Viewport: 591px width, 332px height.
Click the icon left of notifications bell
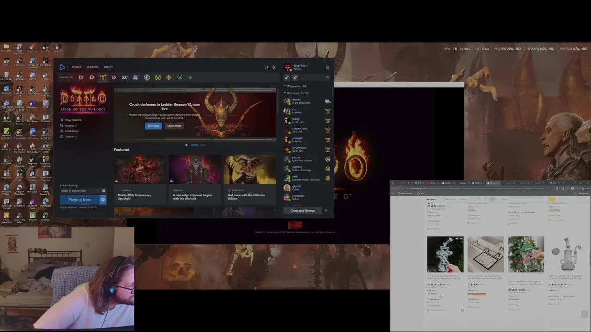tap(266, 67)
